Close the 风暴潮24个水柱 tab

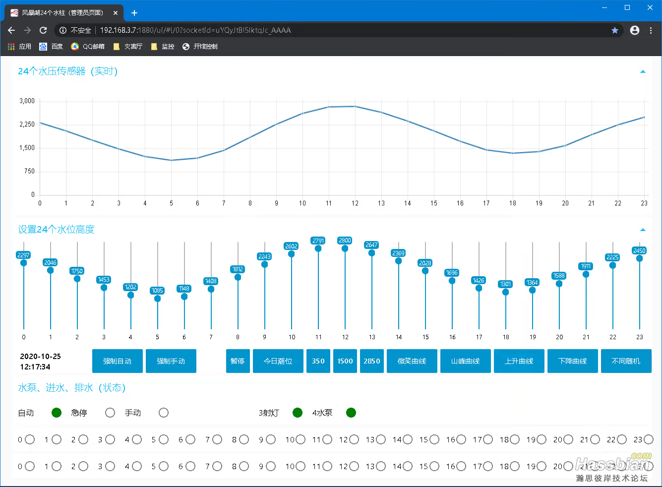116,13
